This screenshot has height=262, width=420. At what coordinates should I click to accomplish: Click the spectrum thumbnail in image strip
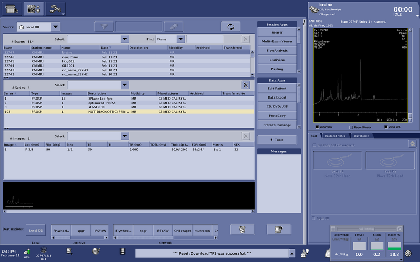(x=18, y=201)
